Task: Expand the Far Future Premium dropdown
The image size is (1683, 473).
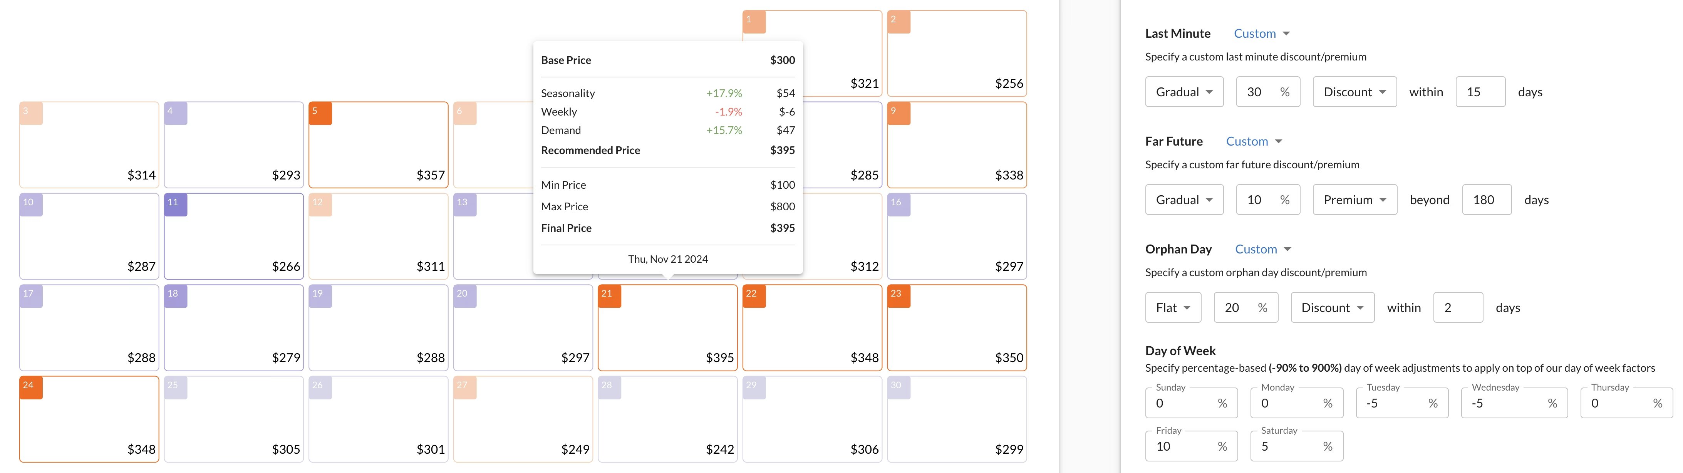Action: coord(1354,200)
